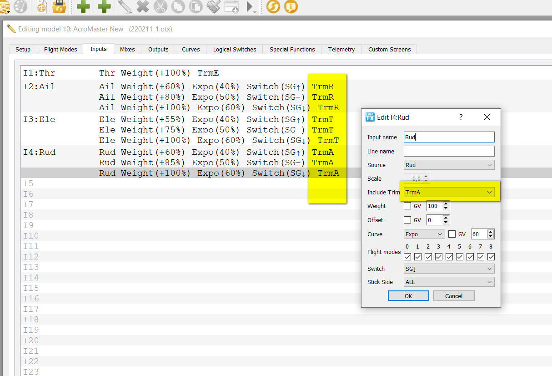552x376 pixels.
Task: Enable the Curve GV checkbox
Action: coord(452,234)
